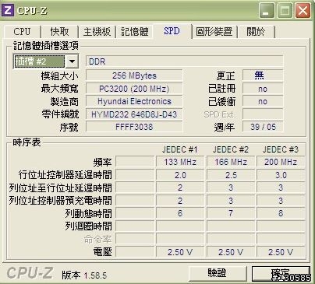Viewport: 315px width, 284px height.
Task: Select the PC3200 (200 MHz) bandwidth value
Action: [x=134, y=89]
